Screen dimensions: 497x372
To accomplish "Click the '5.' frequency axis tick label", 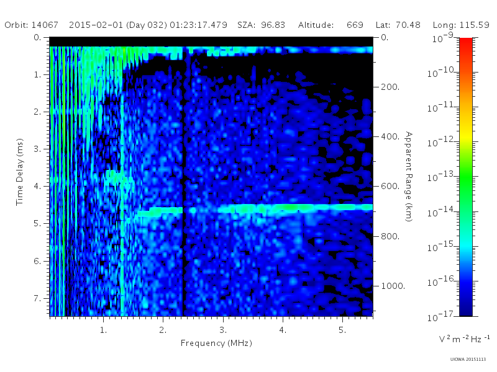I will [342, 330].
